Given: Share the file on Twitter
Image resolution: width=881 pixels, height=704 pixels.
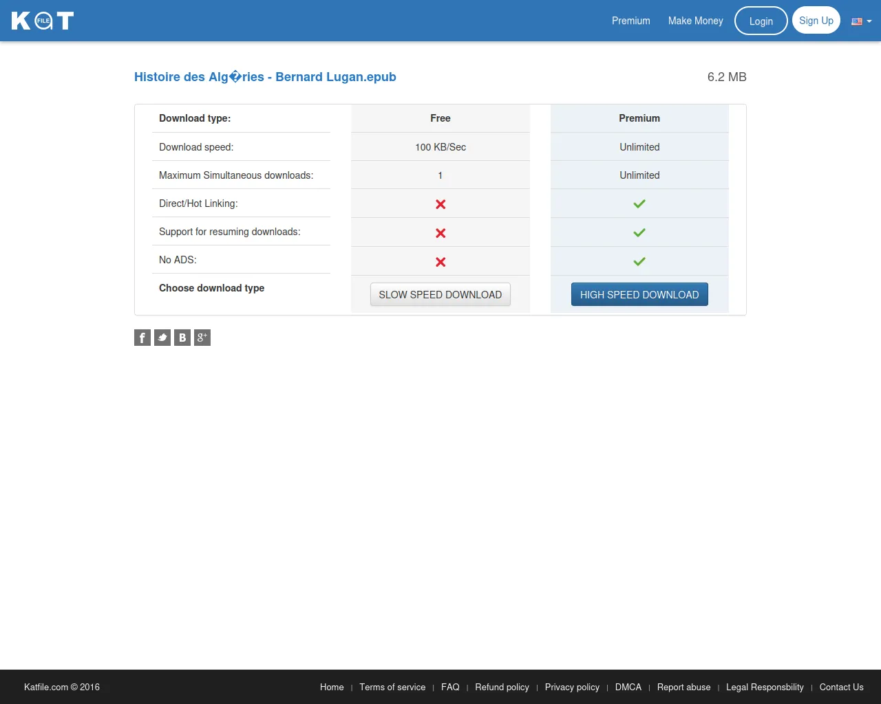Looking at the screenshot, I should click(x=162, y=338).
